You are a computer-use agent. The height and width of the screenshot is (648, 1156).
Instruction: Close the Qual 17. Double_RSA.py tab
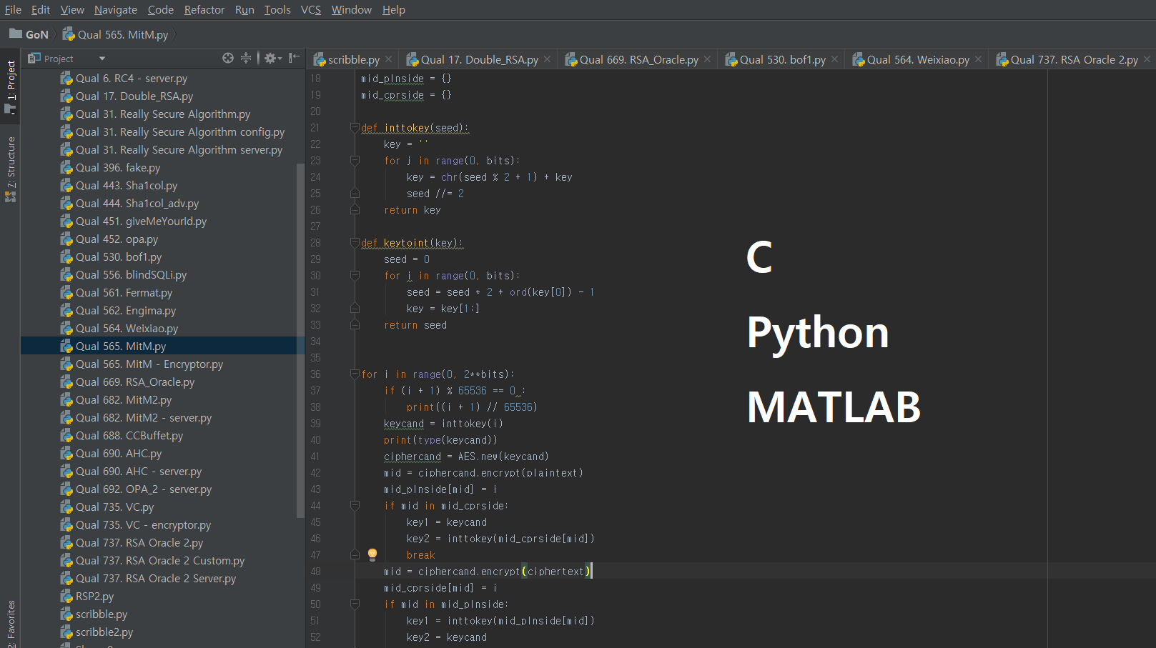pos(547,59)
